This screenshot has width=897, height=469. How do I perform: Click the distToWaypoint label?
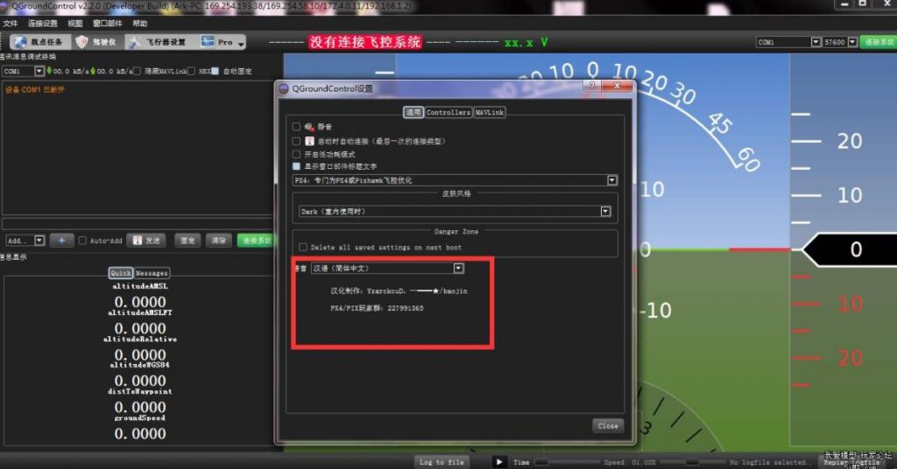[x=140, y=392]
